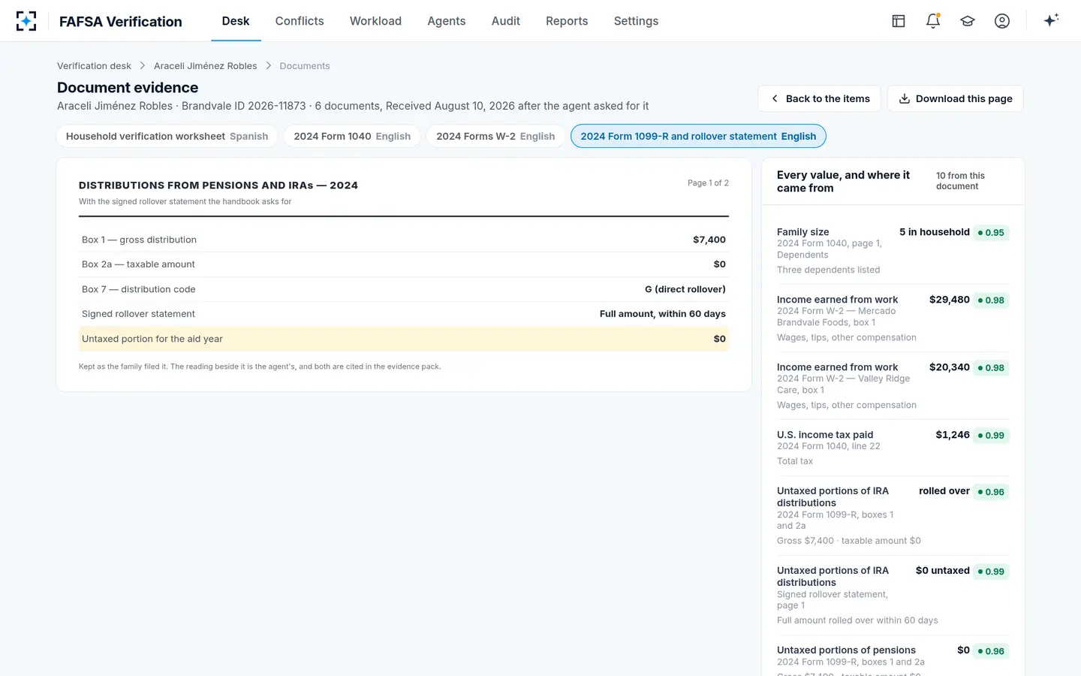
Task: Click Full amount, within 60 days value
Action: point(663,314)
